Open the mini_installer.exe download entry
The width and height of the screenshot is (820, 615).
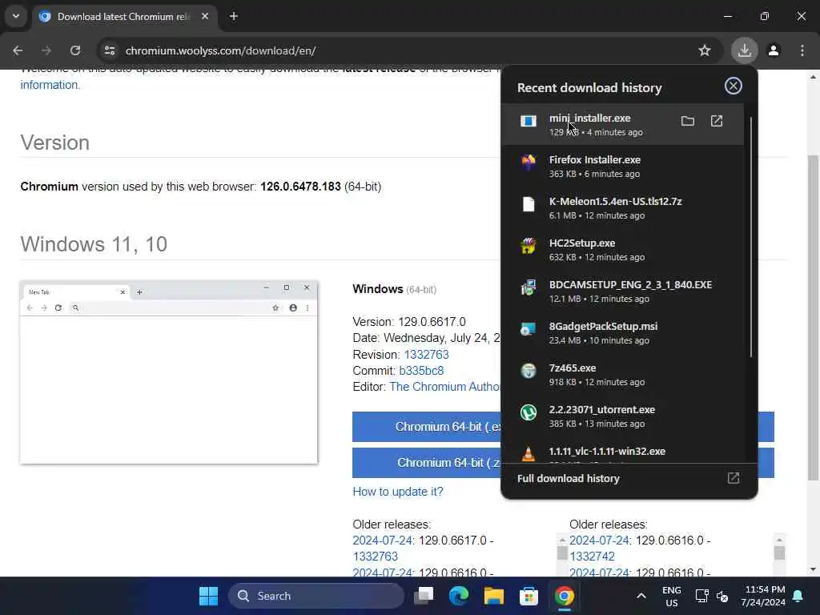coord(621,124)
